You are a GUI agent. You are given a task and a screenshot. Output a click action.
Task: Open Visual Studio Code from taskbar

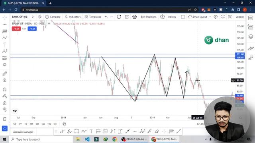pos(87,139)
